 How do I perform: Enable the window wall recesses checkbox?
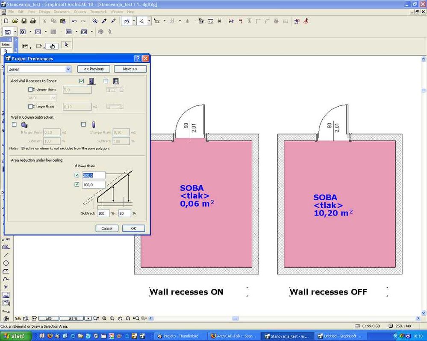click(x=106, y=81)
